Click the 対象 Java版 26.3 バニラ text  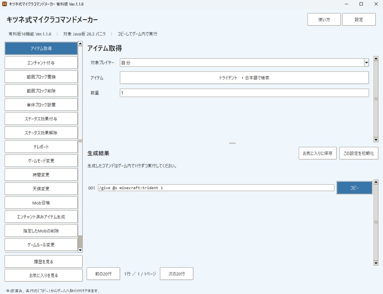pyautogui.click(x=84, y=34)
